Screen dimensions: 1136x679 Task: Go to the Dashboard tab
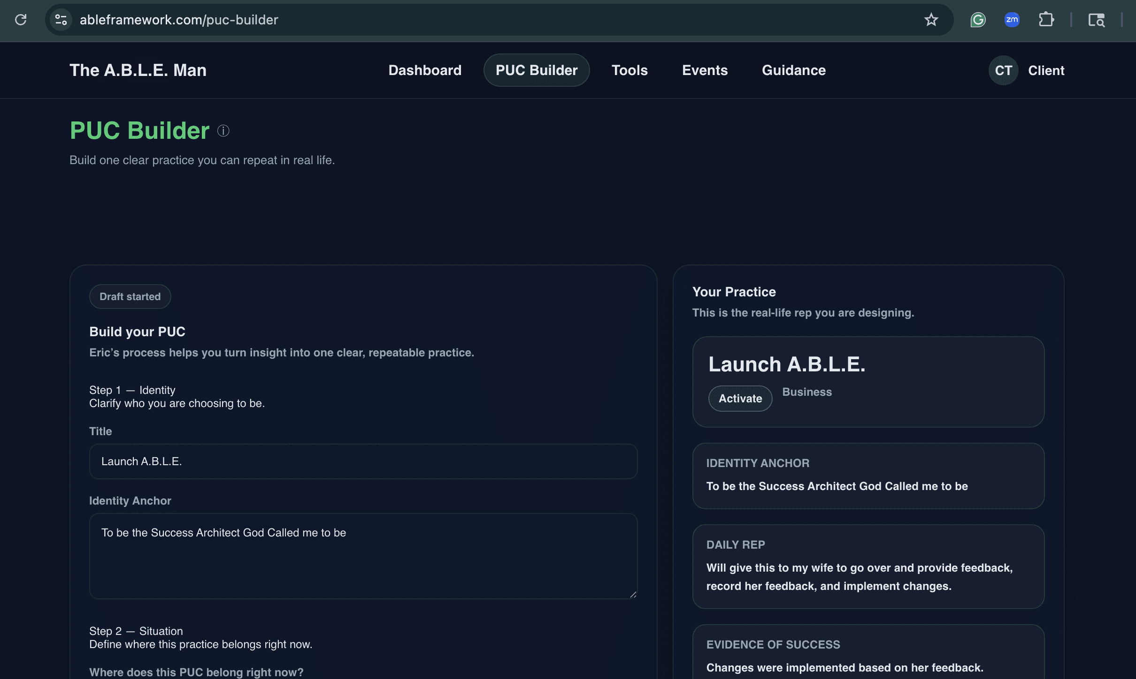pyautogui.click(x=425, y=70)
